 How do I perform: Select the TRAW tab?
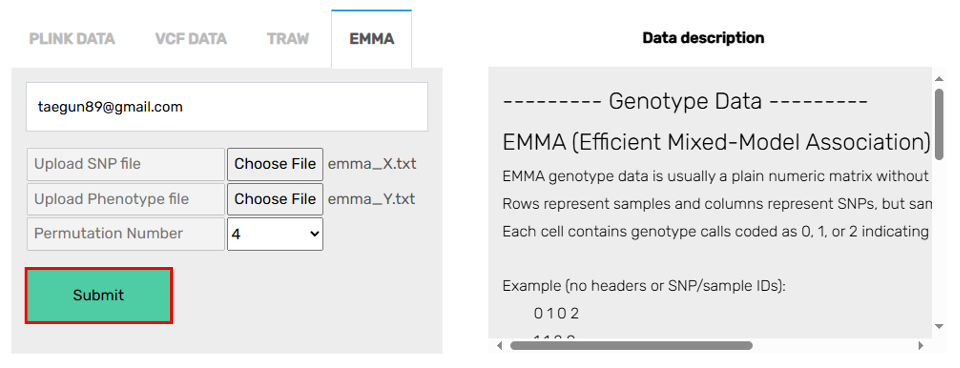(x=288, y=39)
